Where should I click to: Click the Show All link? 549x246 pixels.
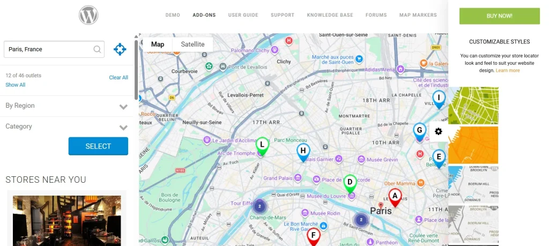pyautogui.click(x=16, y=85)
